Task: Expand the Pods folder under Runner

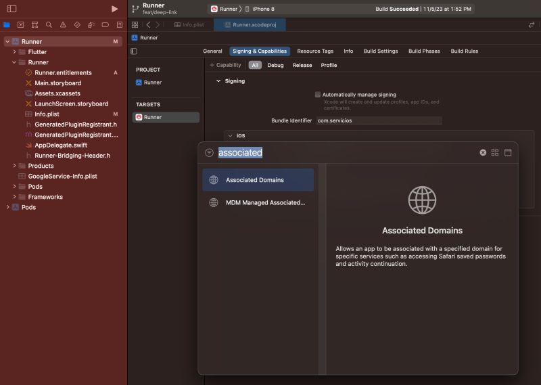Action: [14, 187]
